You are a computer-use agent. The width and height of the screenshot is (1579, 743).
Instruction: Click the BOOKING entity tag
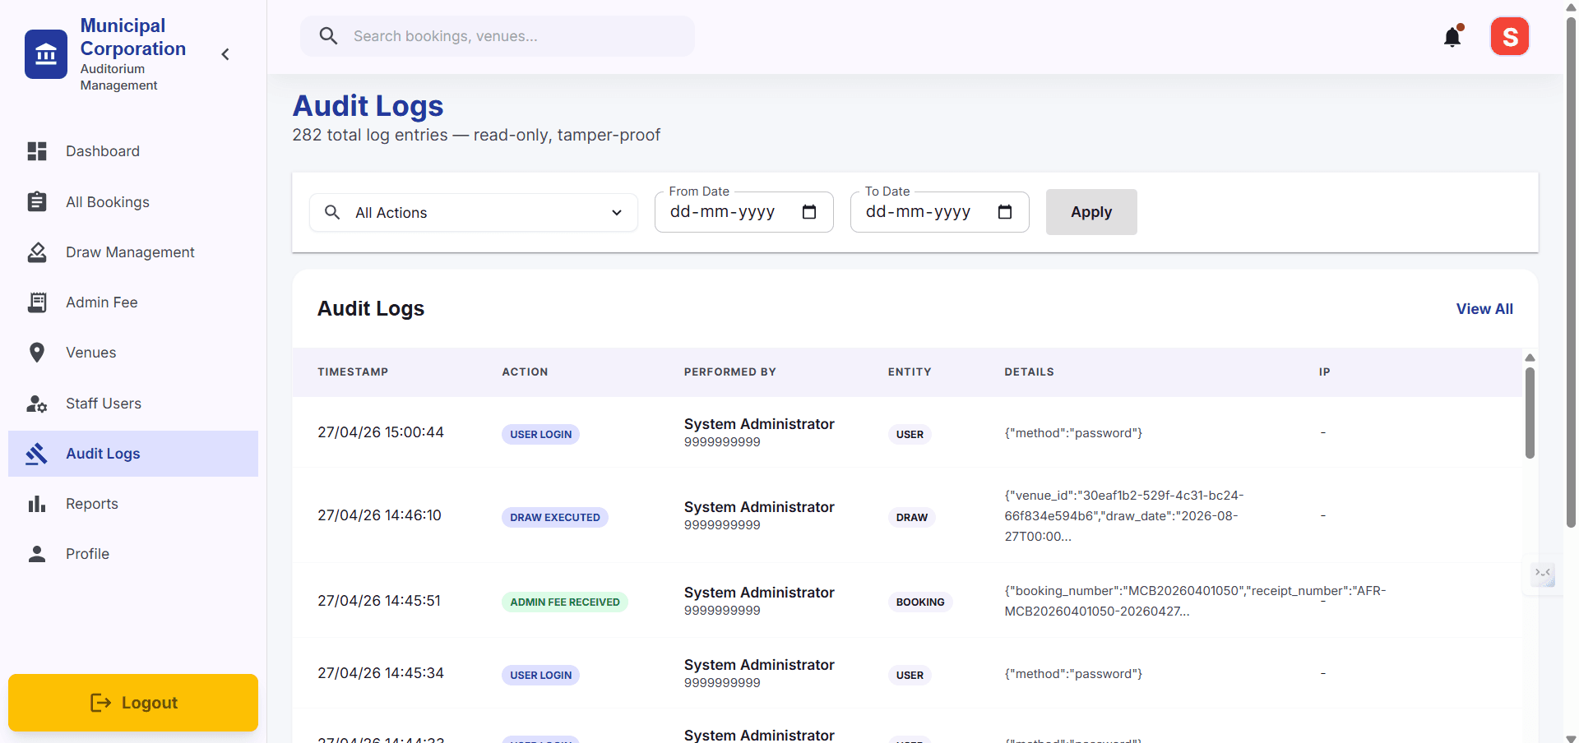[920, 602]
